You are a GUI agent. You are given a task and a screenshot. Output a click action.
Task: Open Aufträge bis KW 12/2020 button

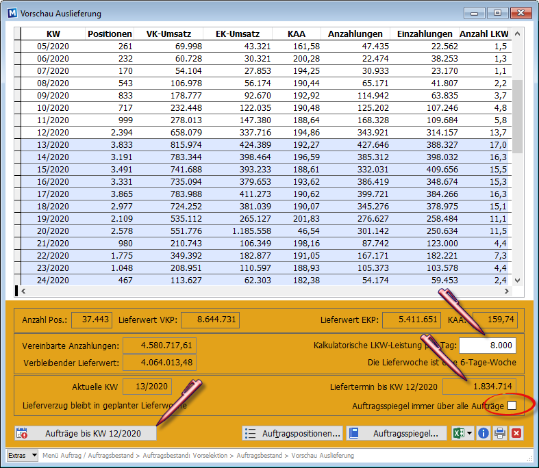(86, 433)
